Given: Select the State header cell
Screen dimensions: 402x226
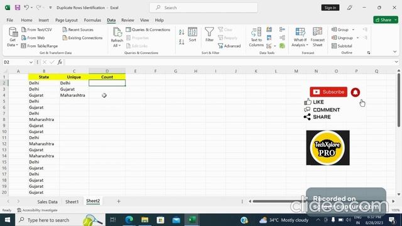Looking at the screenshot, I should point(44,77).
